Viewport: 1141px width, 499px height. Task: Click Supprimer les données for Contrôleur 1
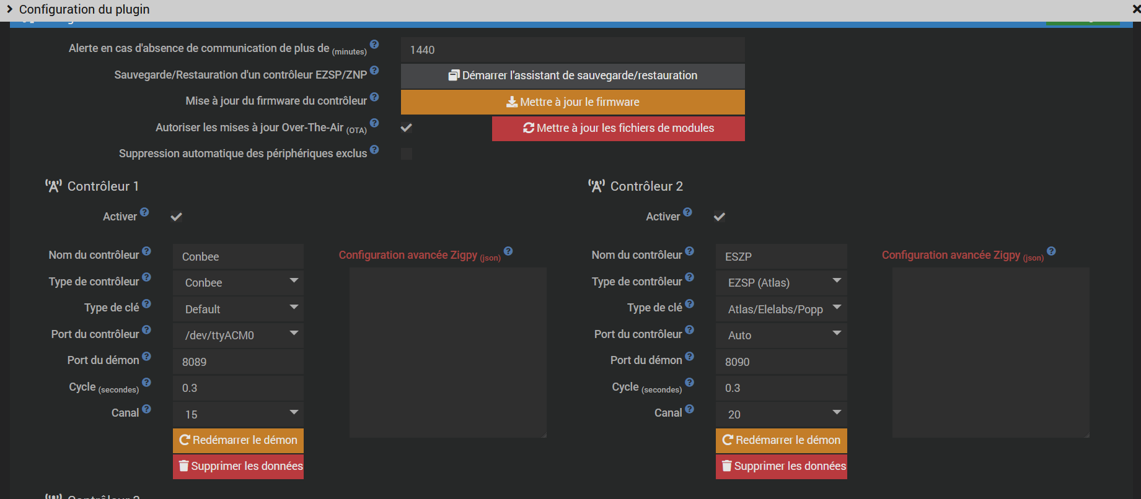pyautogui.click(x=238, y=466)
